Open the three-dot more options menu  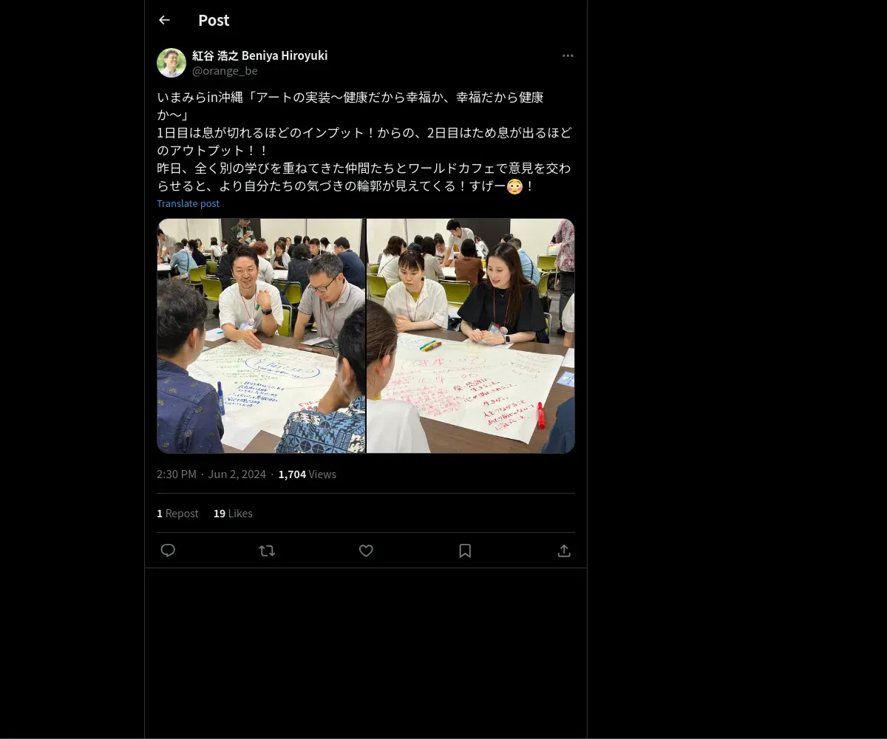point(568,55)
